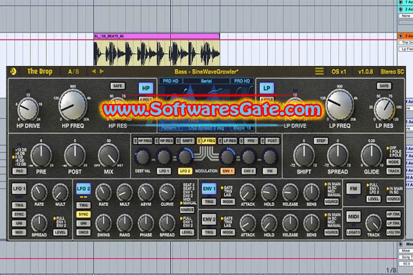The image size is (413, 275).
Task: Select the SL_125_BEATS_60 audio clip header
Action: pyautogui.click(x=157, y=36)
